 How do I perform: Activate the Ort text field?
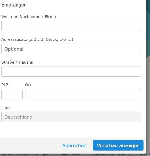(x=83, y=94)
